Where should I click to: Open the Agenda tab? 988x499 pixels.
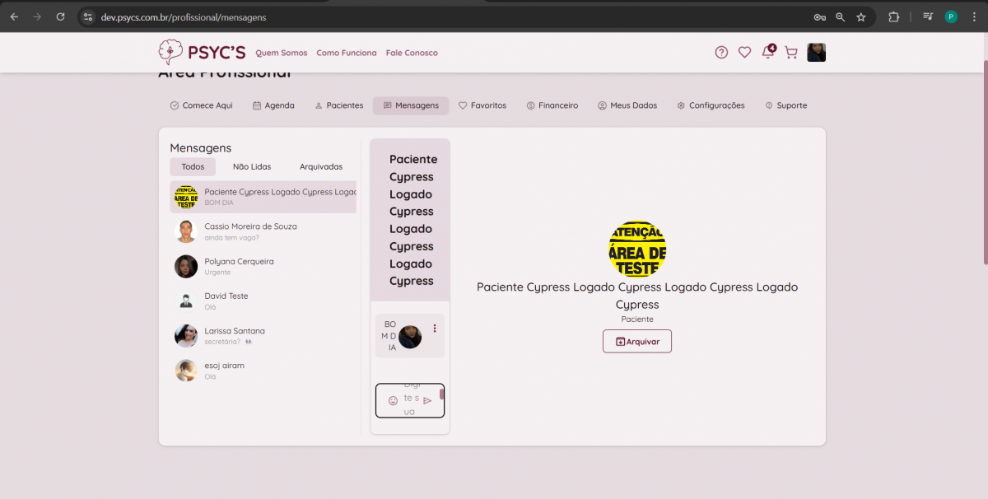(x=273, y=105)
